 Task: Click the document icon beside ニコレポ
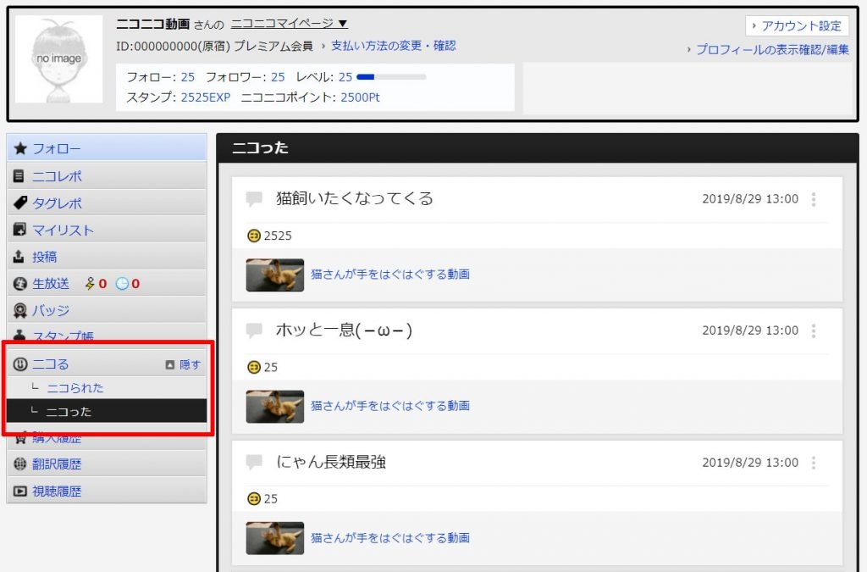pos(19,176)
